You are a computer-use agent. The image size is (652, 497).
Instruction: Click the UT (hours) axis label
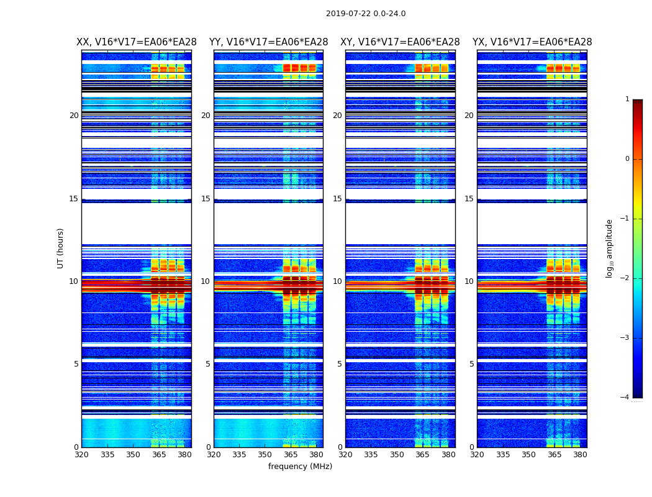(60, 248)
